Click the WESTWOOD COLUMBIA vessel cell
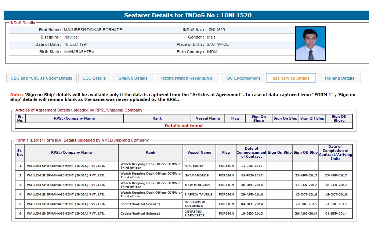The width and height of the screenshot is (369, 234). pyautogui.click(x=195, y=204)
